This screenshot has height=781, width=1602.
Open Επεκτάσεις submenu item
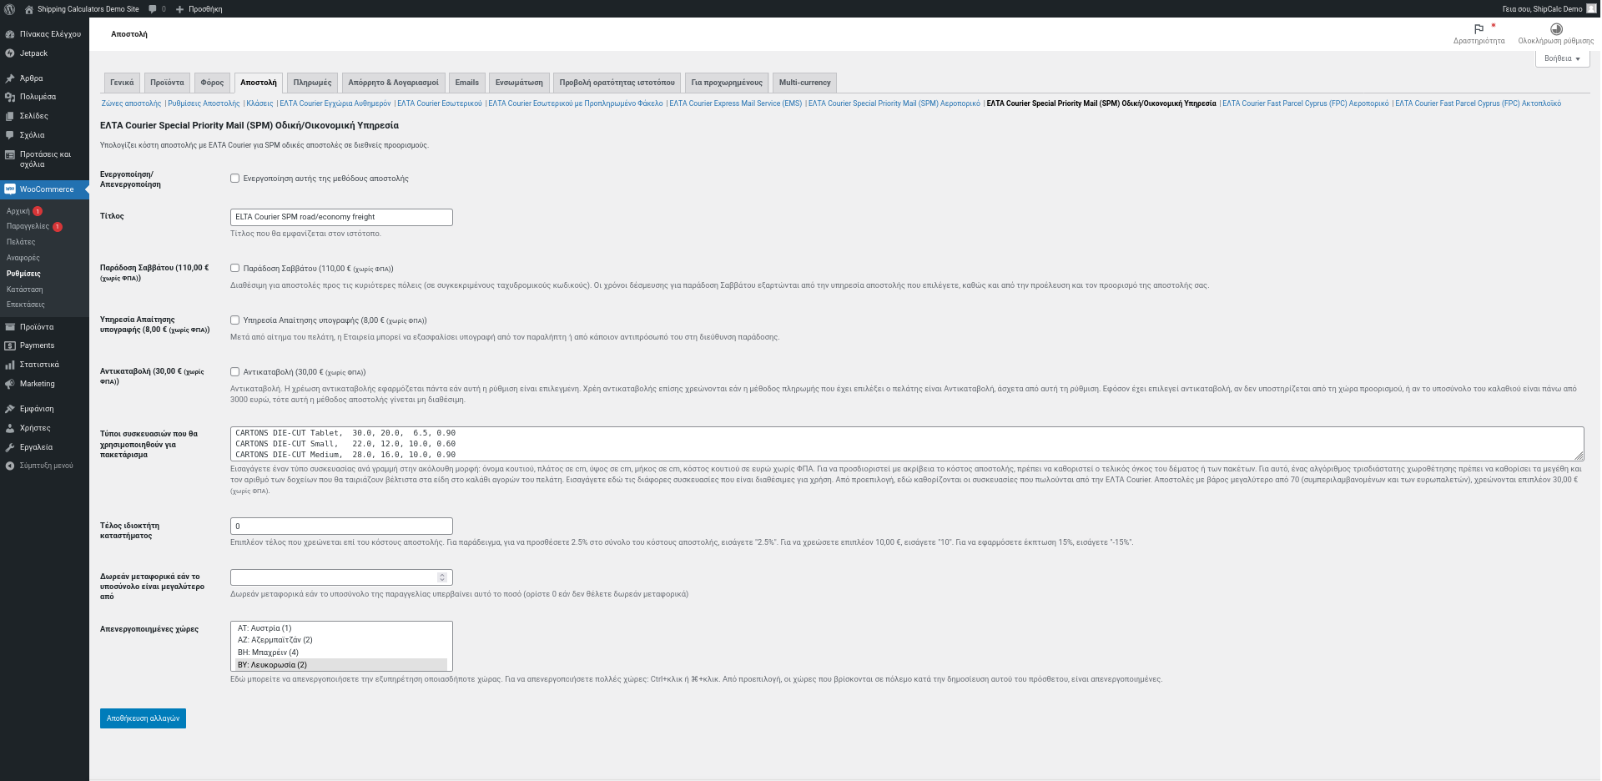click(26, 305)
